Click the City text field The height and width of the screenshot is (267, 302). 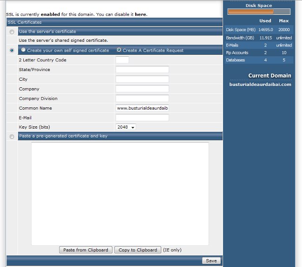pyautogui.click(x=142, y=79)
